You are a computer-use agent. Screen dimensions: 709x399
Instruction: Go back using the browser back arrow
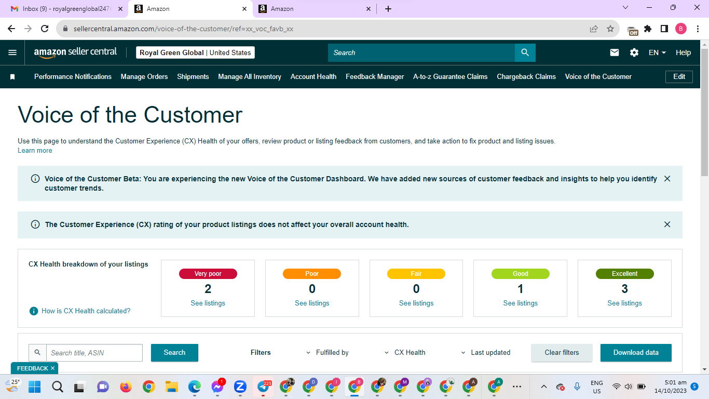point(11,29)
